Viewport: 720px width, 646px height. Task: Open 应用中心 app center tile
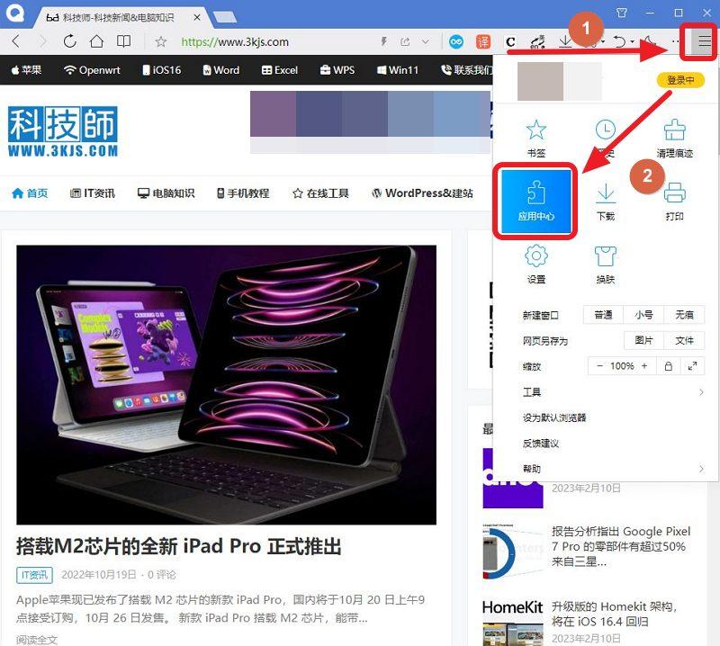[x=535, y=202]
